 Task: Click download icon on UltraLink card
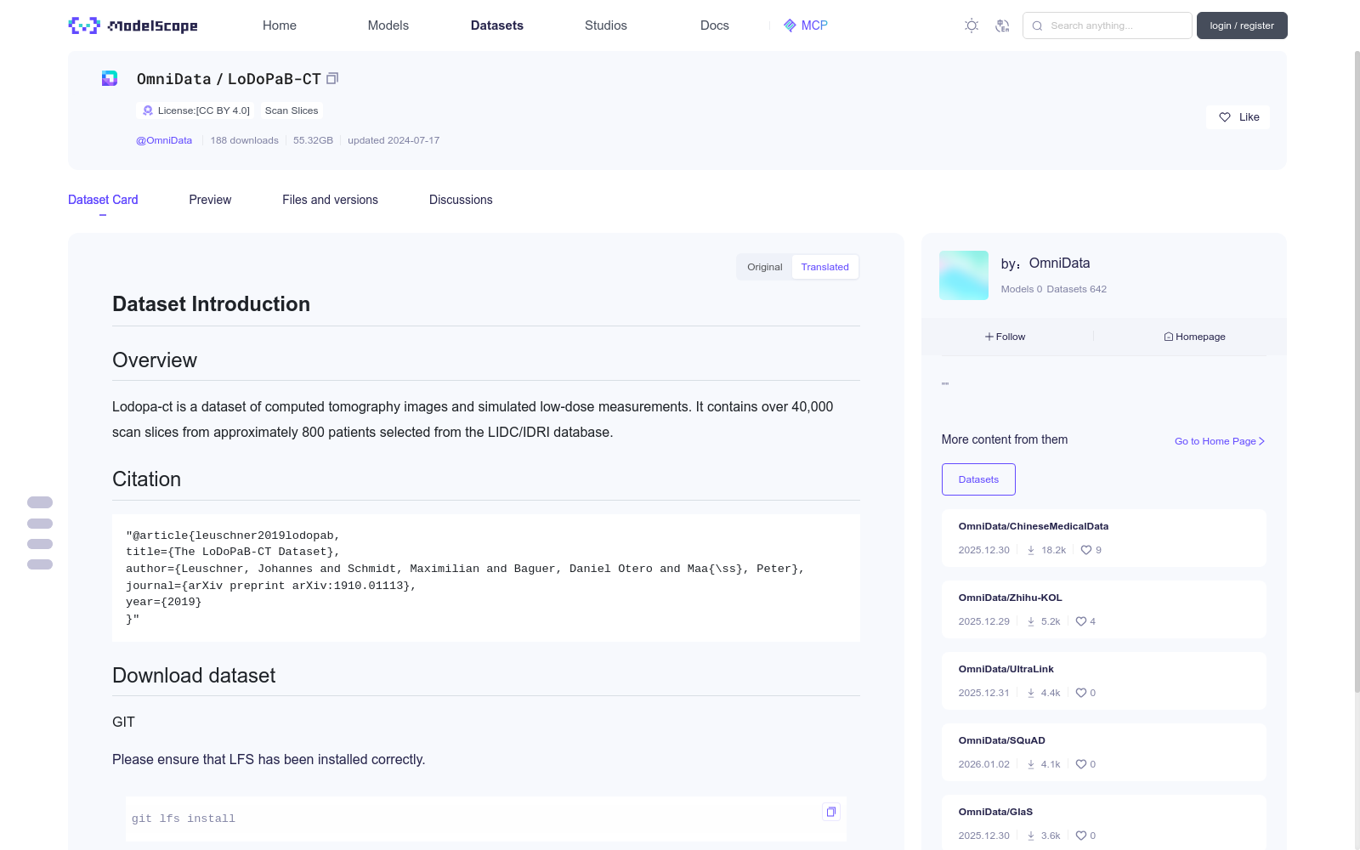pos(1031,693)
